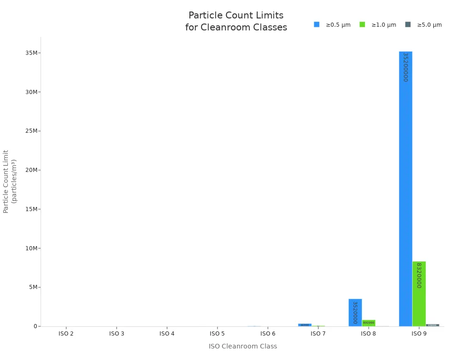Image resolution: width=472 pixels, height=354 pixels.
Task: Click the '25M' y-axis tick label
Action: click(x=31, y=131)
